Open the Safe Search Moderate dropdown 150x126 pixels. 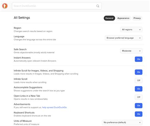(131, 51)
